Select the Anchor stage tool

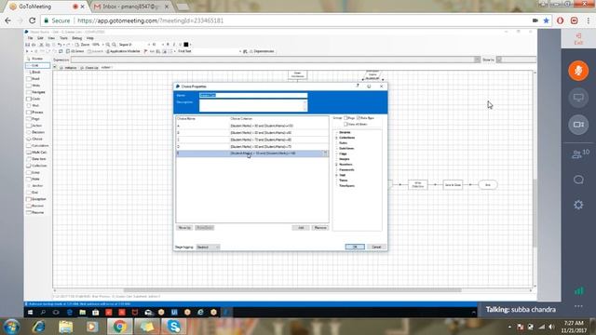click(x=34, y=186)
